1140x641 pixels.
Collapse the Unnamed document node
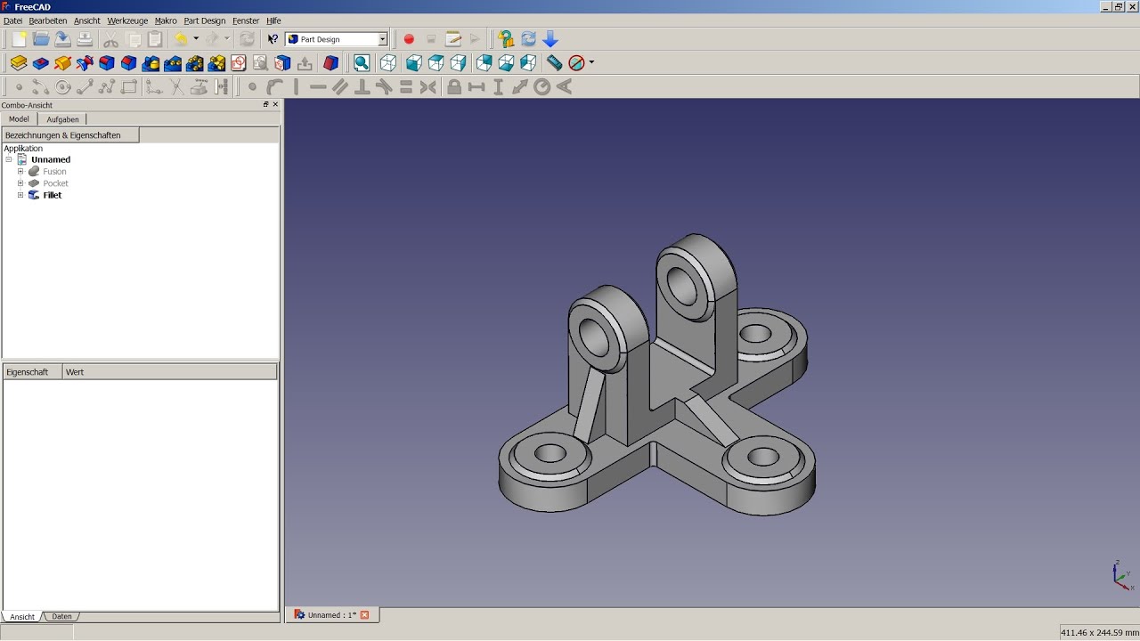coord(9,160)
